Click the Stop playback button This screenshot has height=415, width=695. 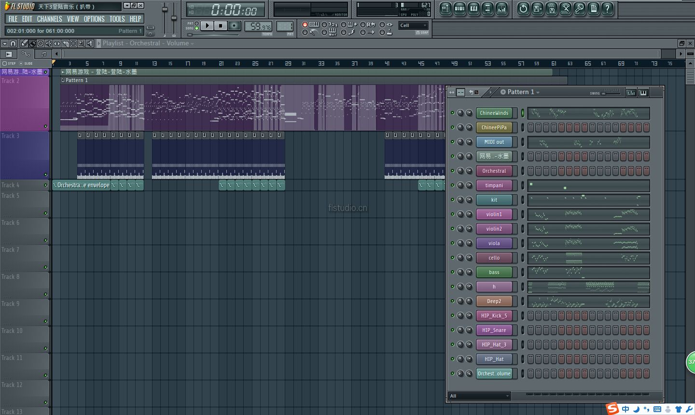pos(220,26)
